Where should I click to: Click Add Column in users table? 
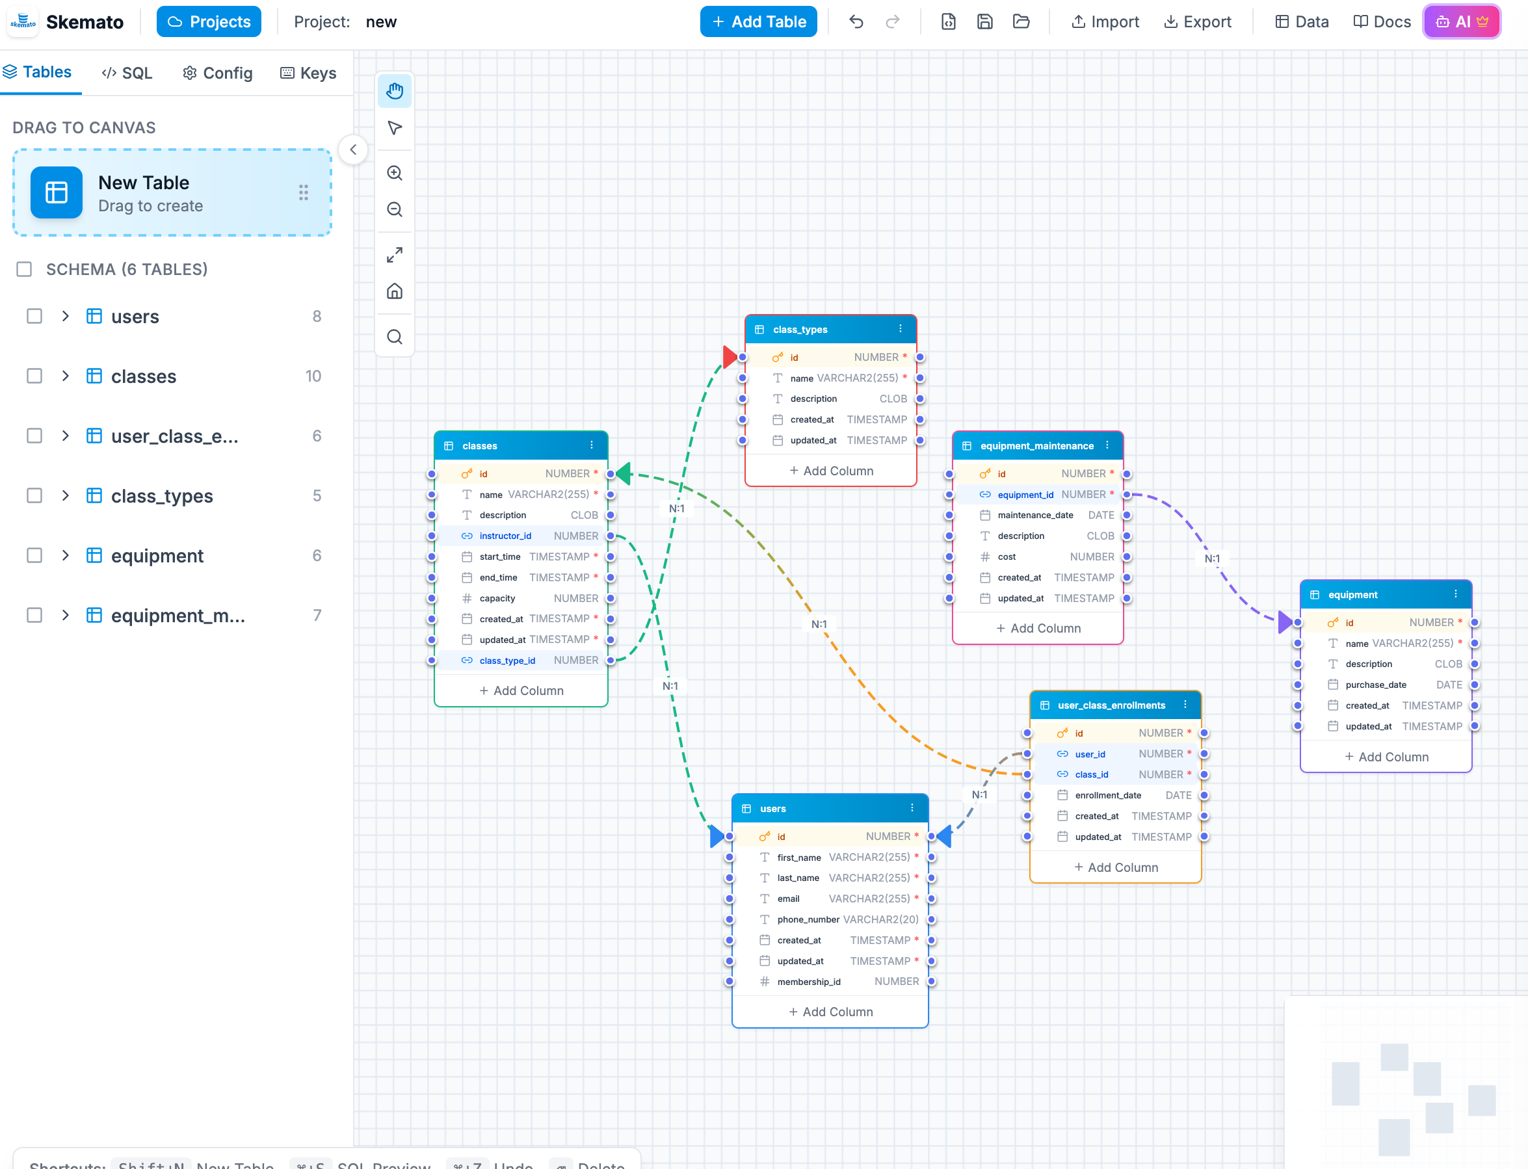(830, 1012)
